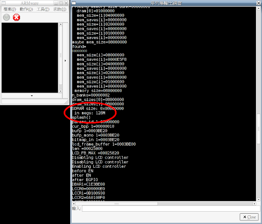
Task: Click the 'n_banks=00000002' console line
Action: click(91, 95)
